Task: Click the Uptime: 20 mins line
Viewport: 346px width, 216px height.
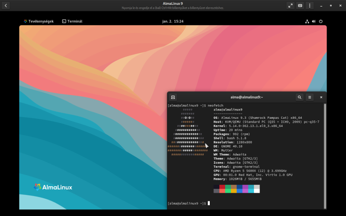Action: 228,130
